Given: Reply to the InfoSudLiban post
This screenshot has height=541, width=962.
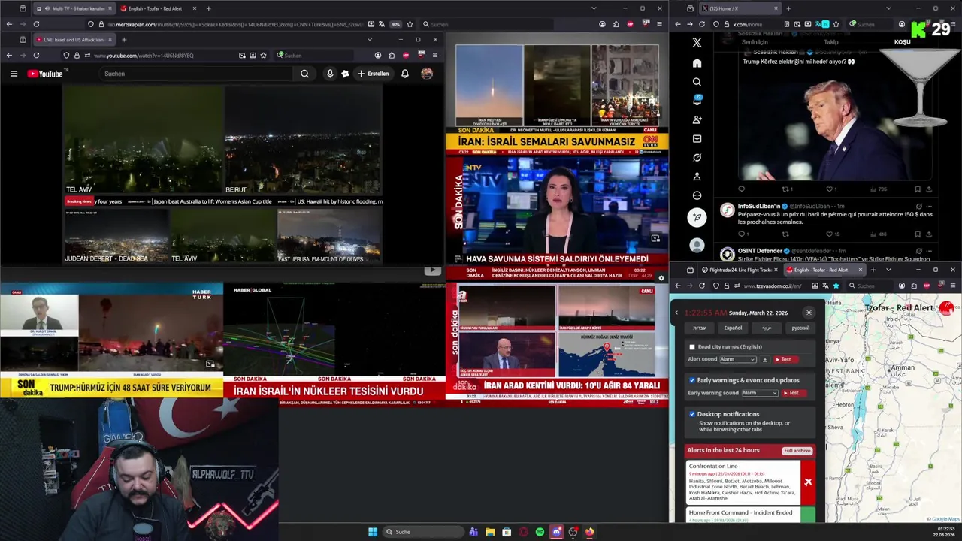Looking at the screenshot, I should click(742, 234).
